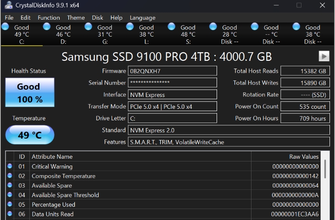The width and height of the screenshot is (335, 220).
Task: Click the Rotation Rate value field
Action: (x=305, y=95)
